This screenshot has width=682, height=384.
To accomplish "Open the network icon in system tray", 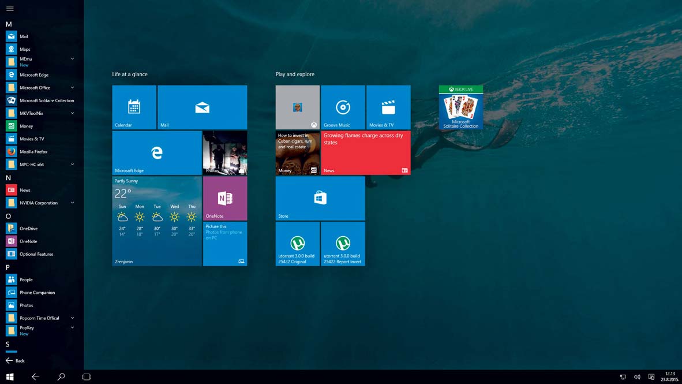I will click(623, 377).
